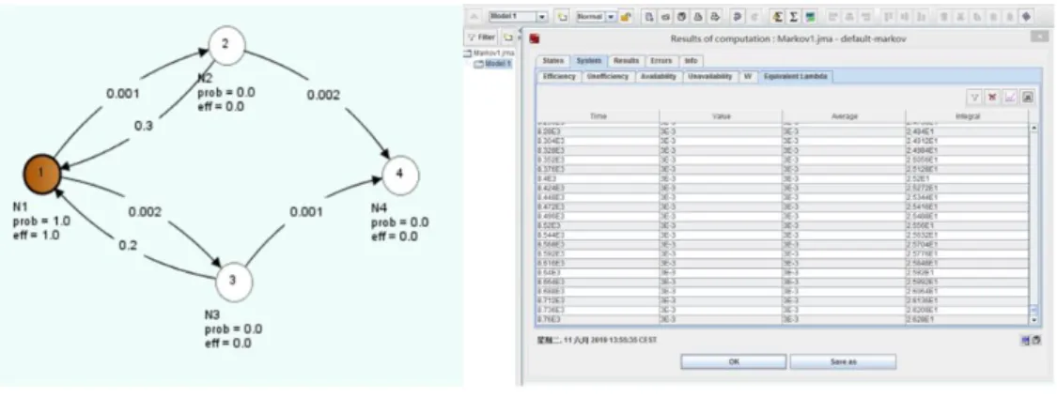Click the Average column header

844,116
